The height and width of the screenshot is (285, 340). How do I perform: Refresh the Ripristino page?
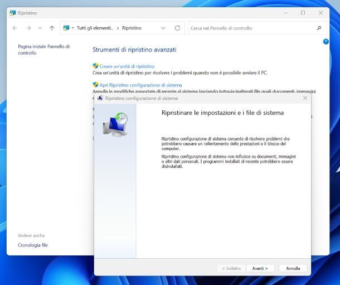(x=177, y=28)
